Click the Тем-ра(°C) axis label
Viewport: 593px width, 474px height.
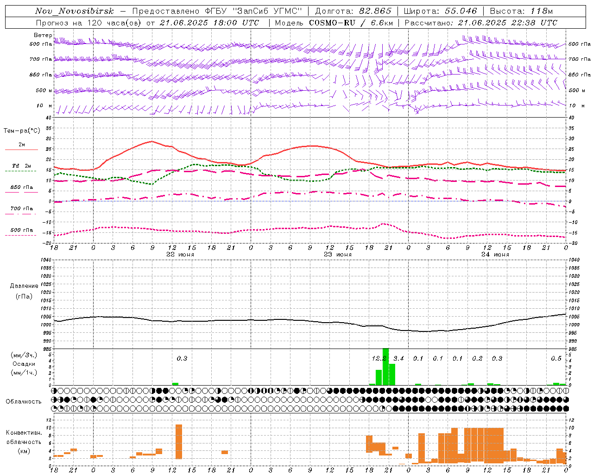point(22,131)
